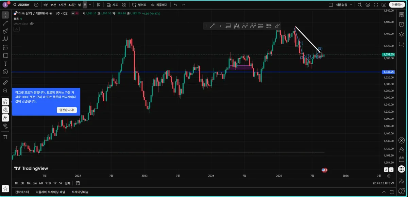The width and height of the screenshot is (408, 197).
Task: Open the 전략테스터 tab
Action: point(22,192)
